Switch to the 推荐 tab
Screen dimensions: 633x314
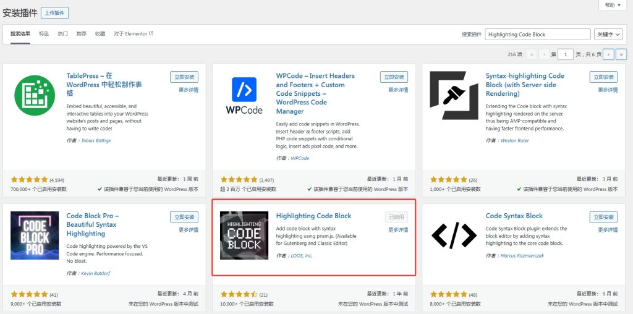coord(81,34)
